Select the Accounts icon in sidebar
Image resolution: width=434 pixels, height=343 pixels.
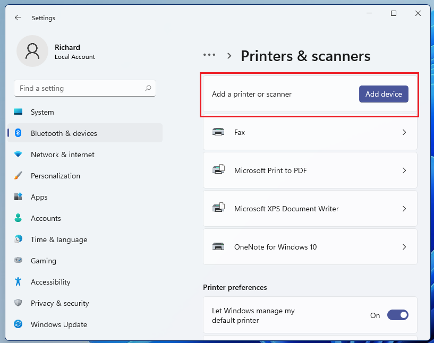pyautogui.click(x=18, y=218)
